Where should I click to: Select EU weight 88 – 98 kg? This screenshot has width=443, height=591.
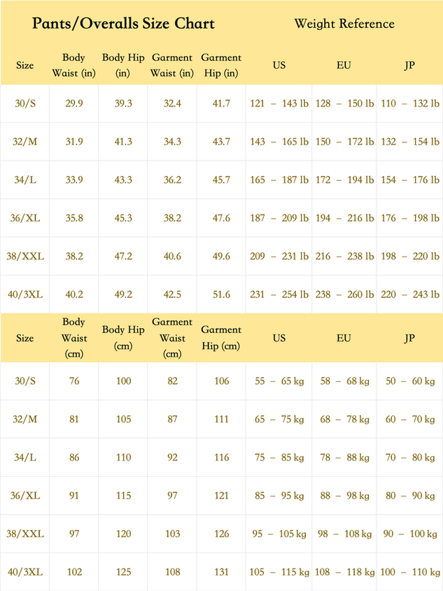tap(344, 496)
